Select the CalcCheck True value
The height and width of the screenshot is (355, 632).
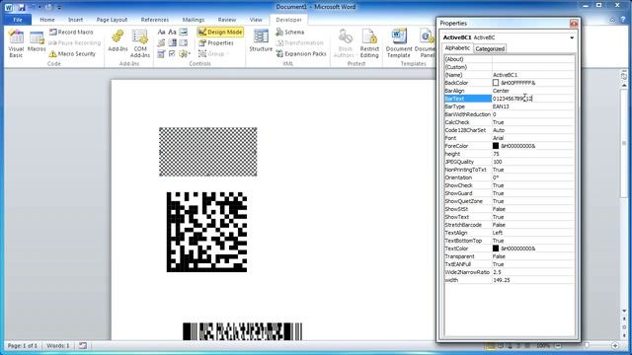tap(533, 122)
